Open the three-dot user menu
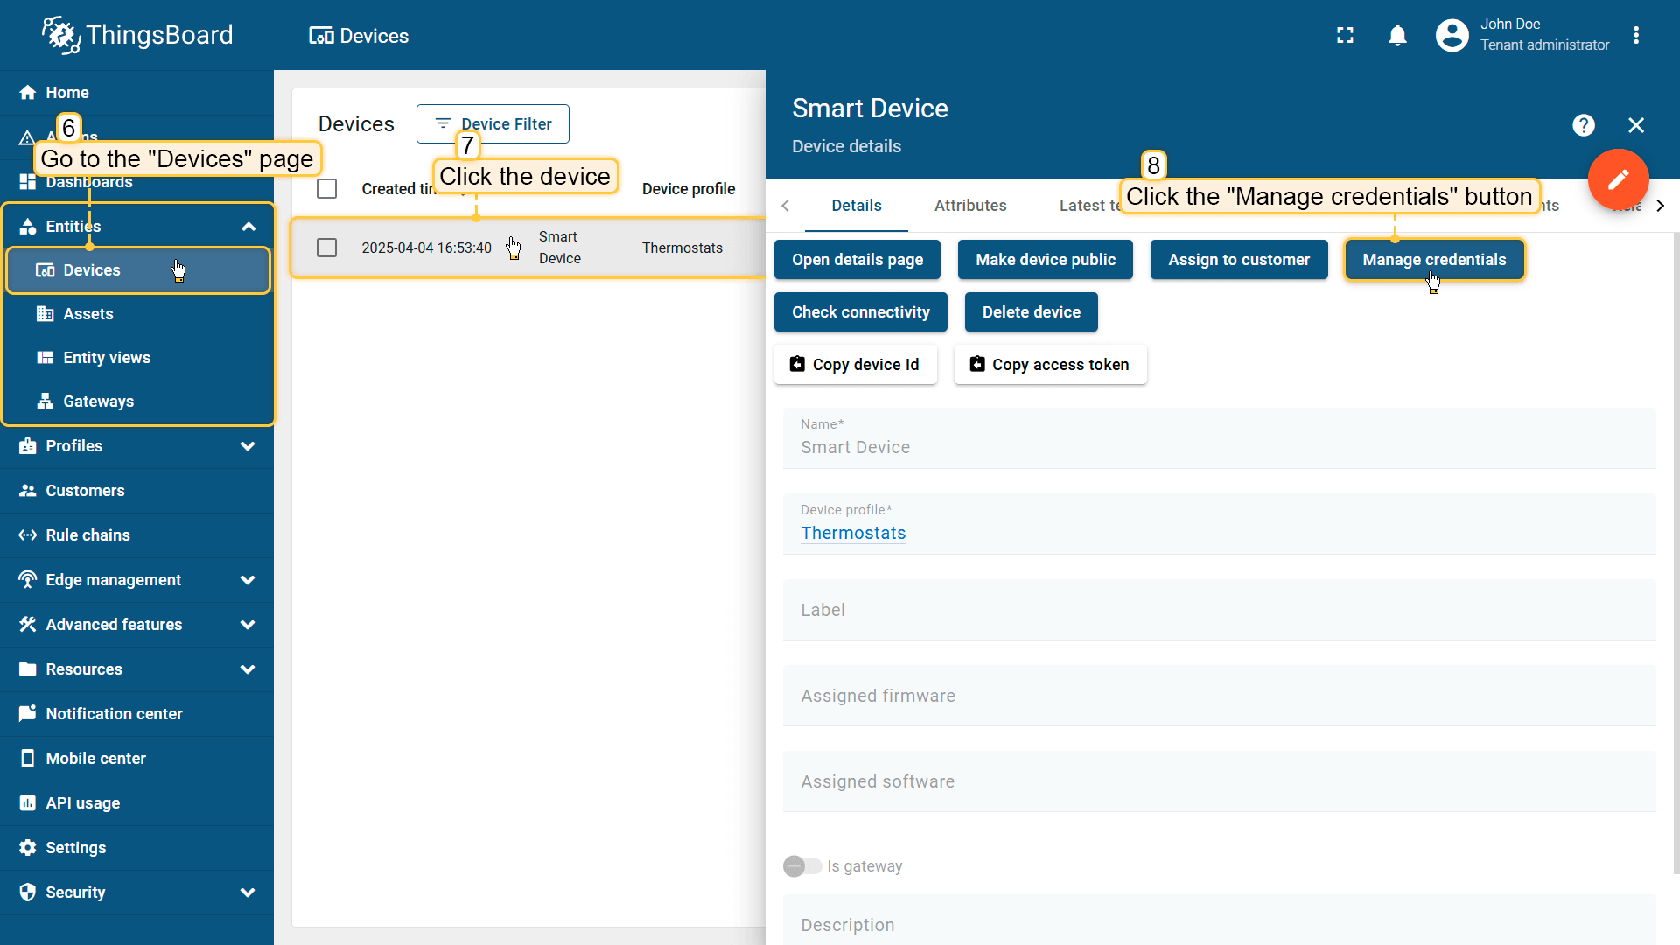Screen dimensions: 1680x945 pos(1635,36)
